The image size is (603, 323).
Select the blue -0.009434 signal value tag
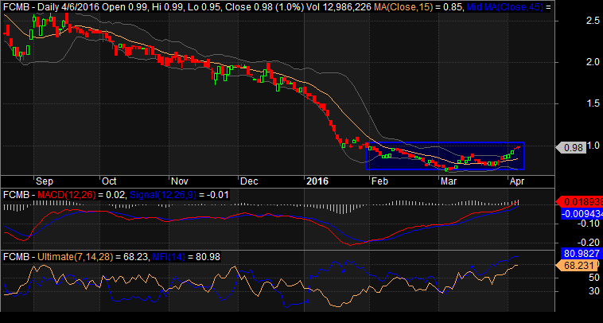click(582, 214)
